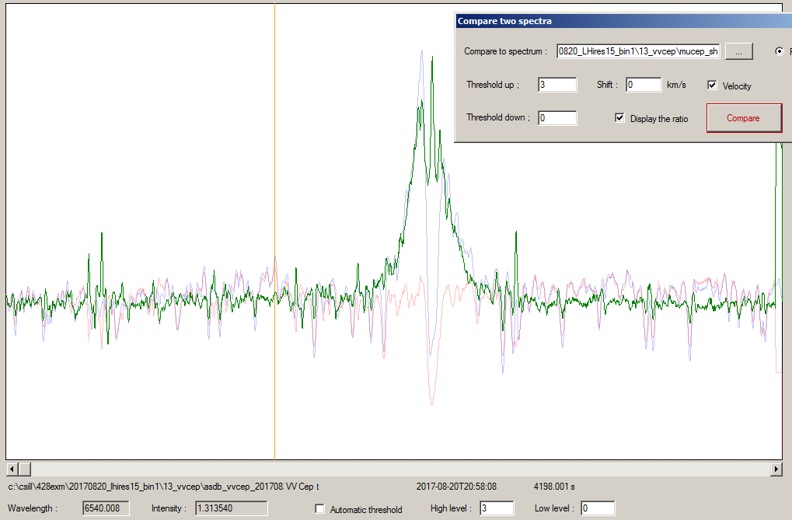
Task: Click the Compare to spectrum path box
Action: pos(637,51)
